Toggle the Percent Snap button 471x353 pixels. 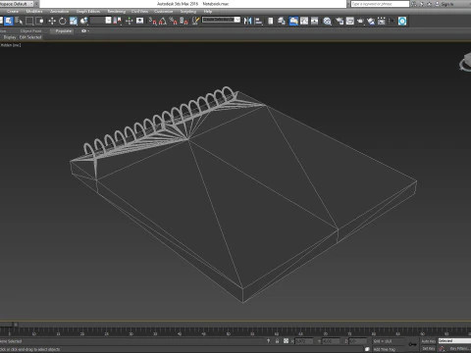174,21
